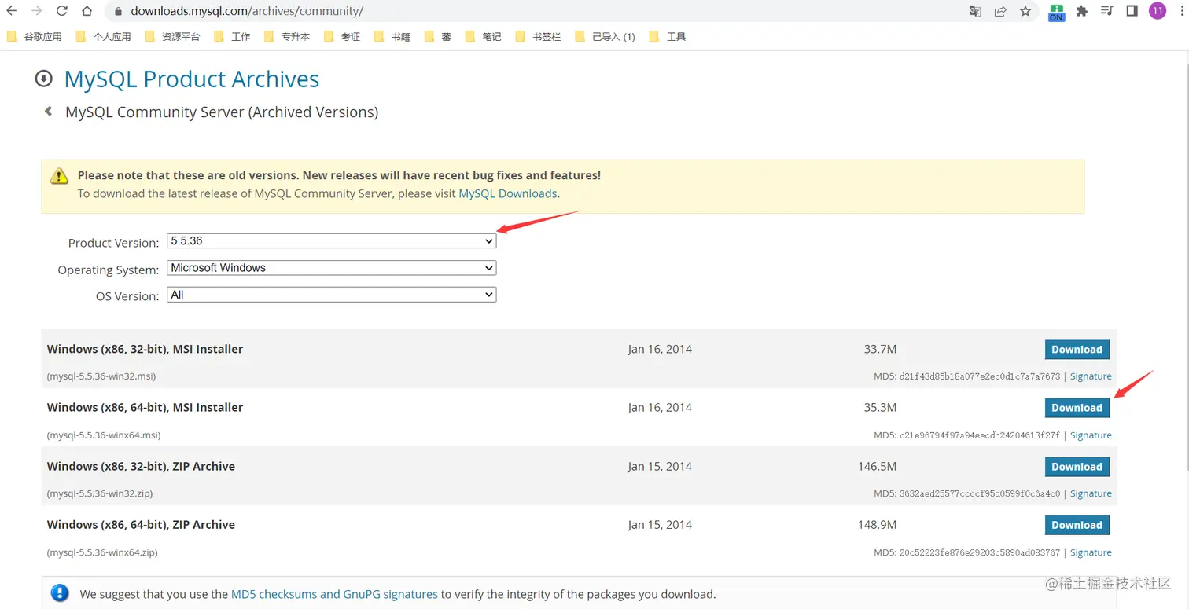Open the Extensions puzzle icon
Screen dimensions: 1189x609
[1082, 11]
